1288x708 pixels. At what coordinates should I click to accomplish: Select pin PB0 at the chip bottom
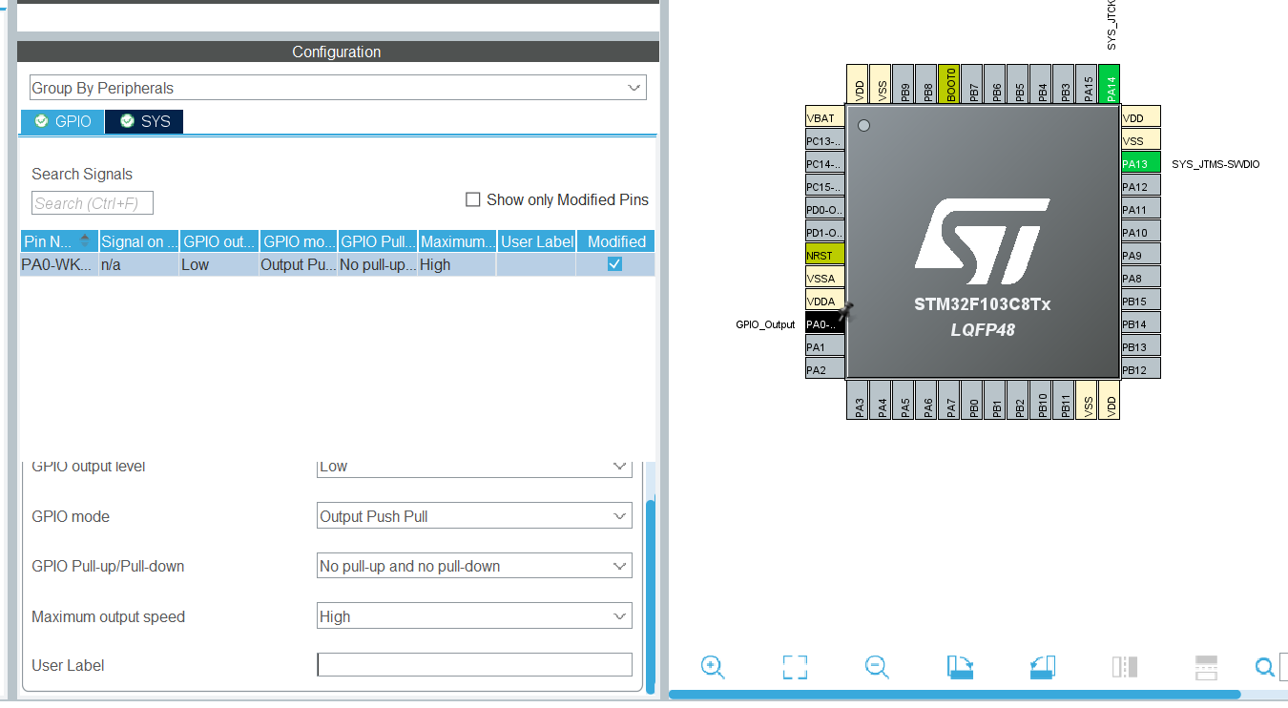(x=972, y=400)
